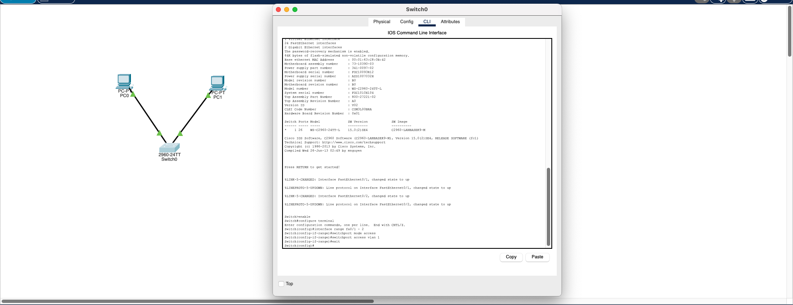Click the Switch0 label under the switch
This screenshot has width=793, height=305.
coord(169,160)
